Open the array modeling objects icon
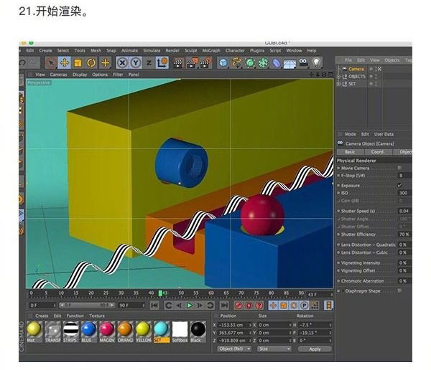Image resolution: width=431 pixels, height=370 pixels. click(263, 63)
